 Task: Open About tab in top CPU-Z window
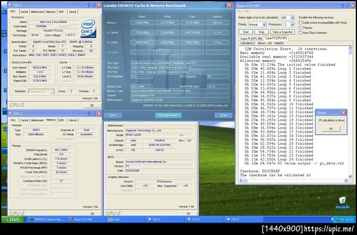(x=73, y=12)
